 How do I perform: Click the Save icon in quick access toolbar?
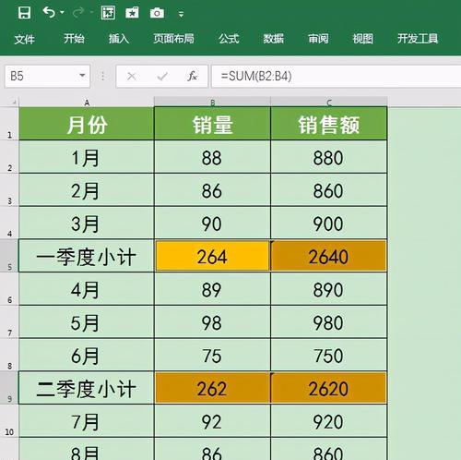[x=24, y=13]
